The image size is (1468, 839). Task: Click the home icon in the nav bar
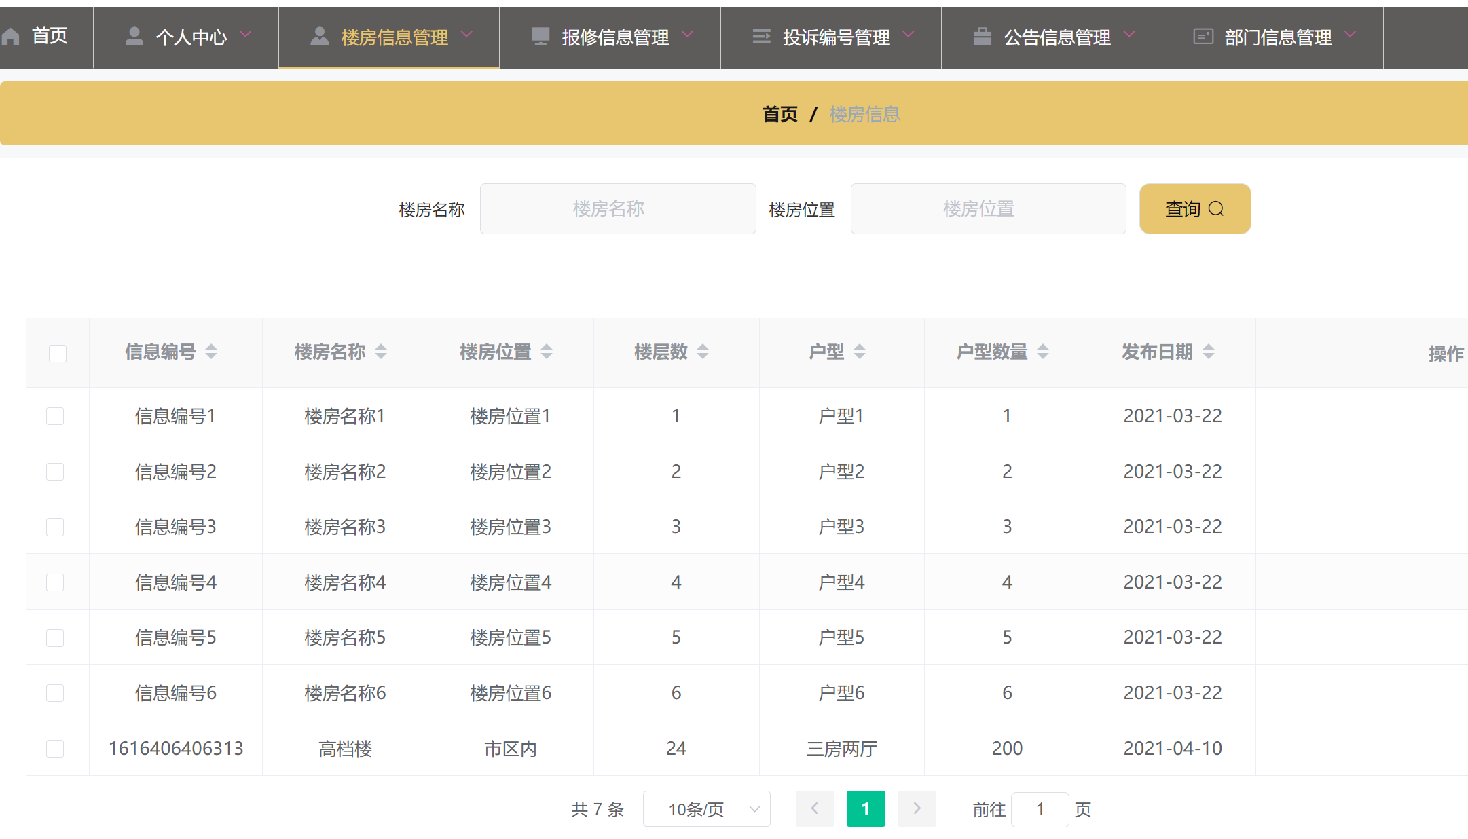click(10, 37)
